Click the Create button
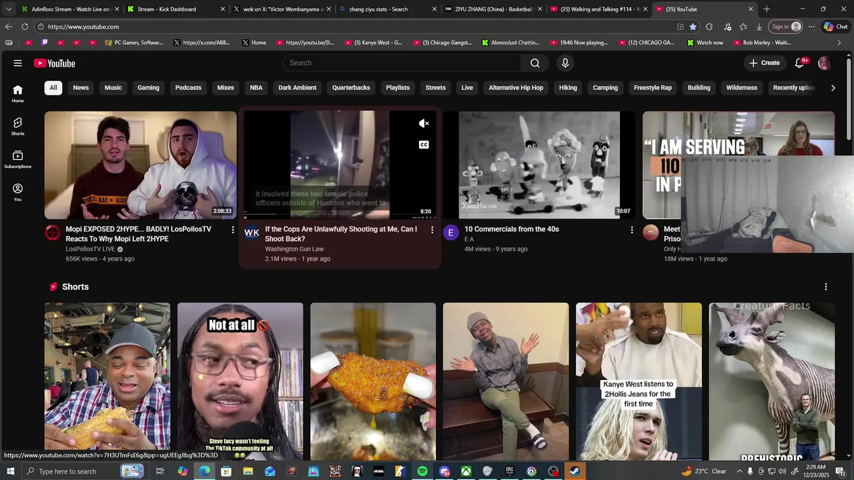 (765, 63)
